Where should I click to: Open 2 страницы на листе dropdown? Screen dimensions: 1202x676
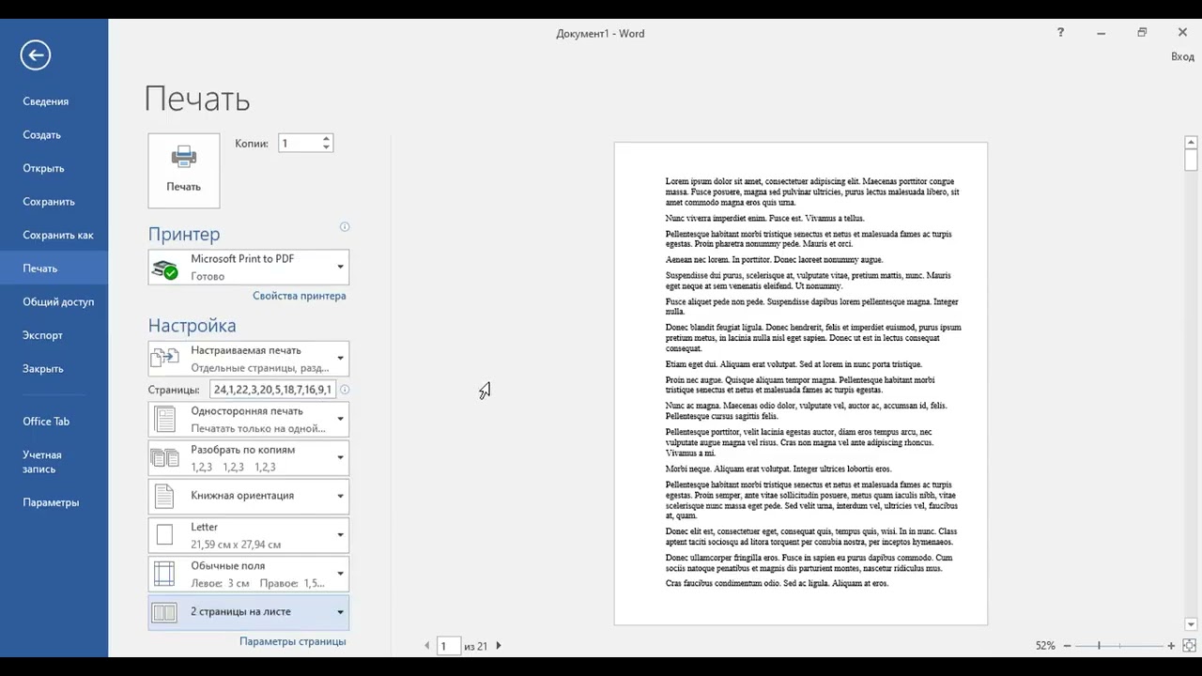click(x=249, y=612)
